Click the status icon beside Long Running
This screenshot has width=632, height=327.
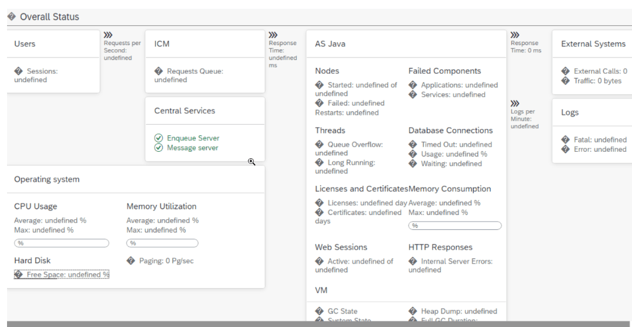point(320,163)
